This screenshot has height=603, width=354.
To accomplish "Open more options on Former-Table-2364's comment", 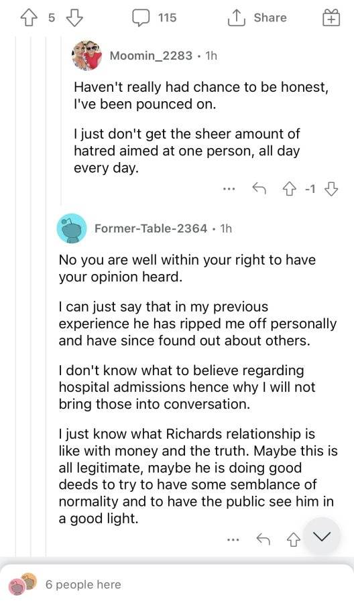I will tap(233, 539).
